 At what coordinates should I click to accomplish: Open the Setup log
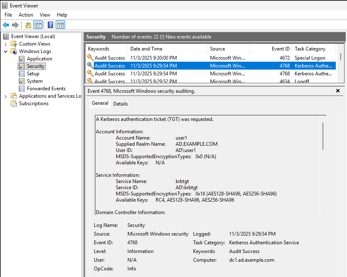click(33, 74)
